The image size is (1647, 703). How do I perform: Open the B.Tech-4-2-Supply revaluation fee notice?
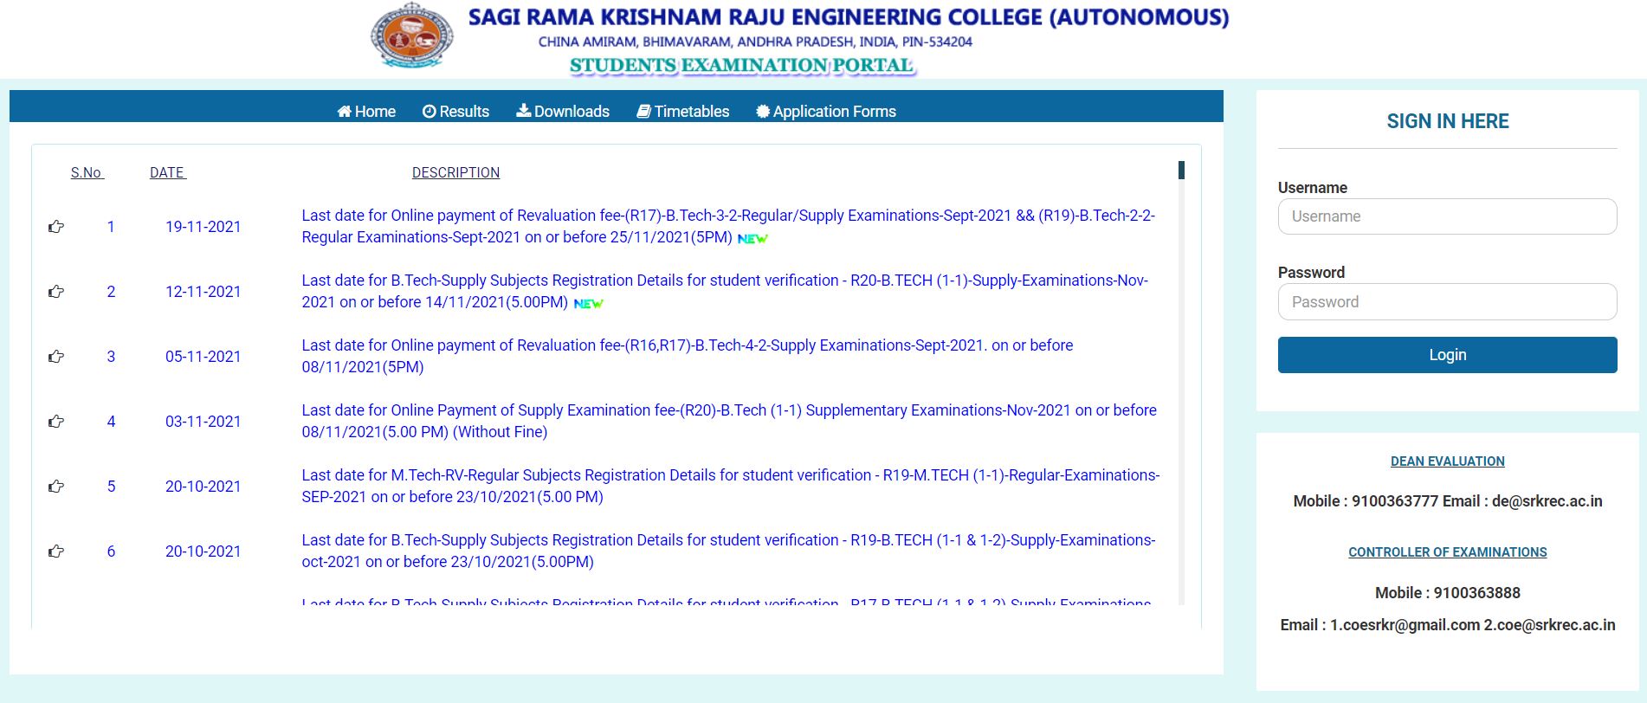pos(688,356)
